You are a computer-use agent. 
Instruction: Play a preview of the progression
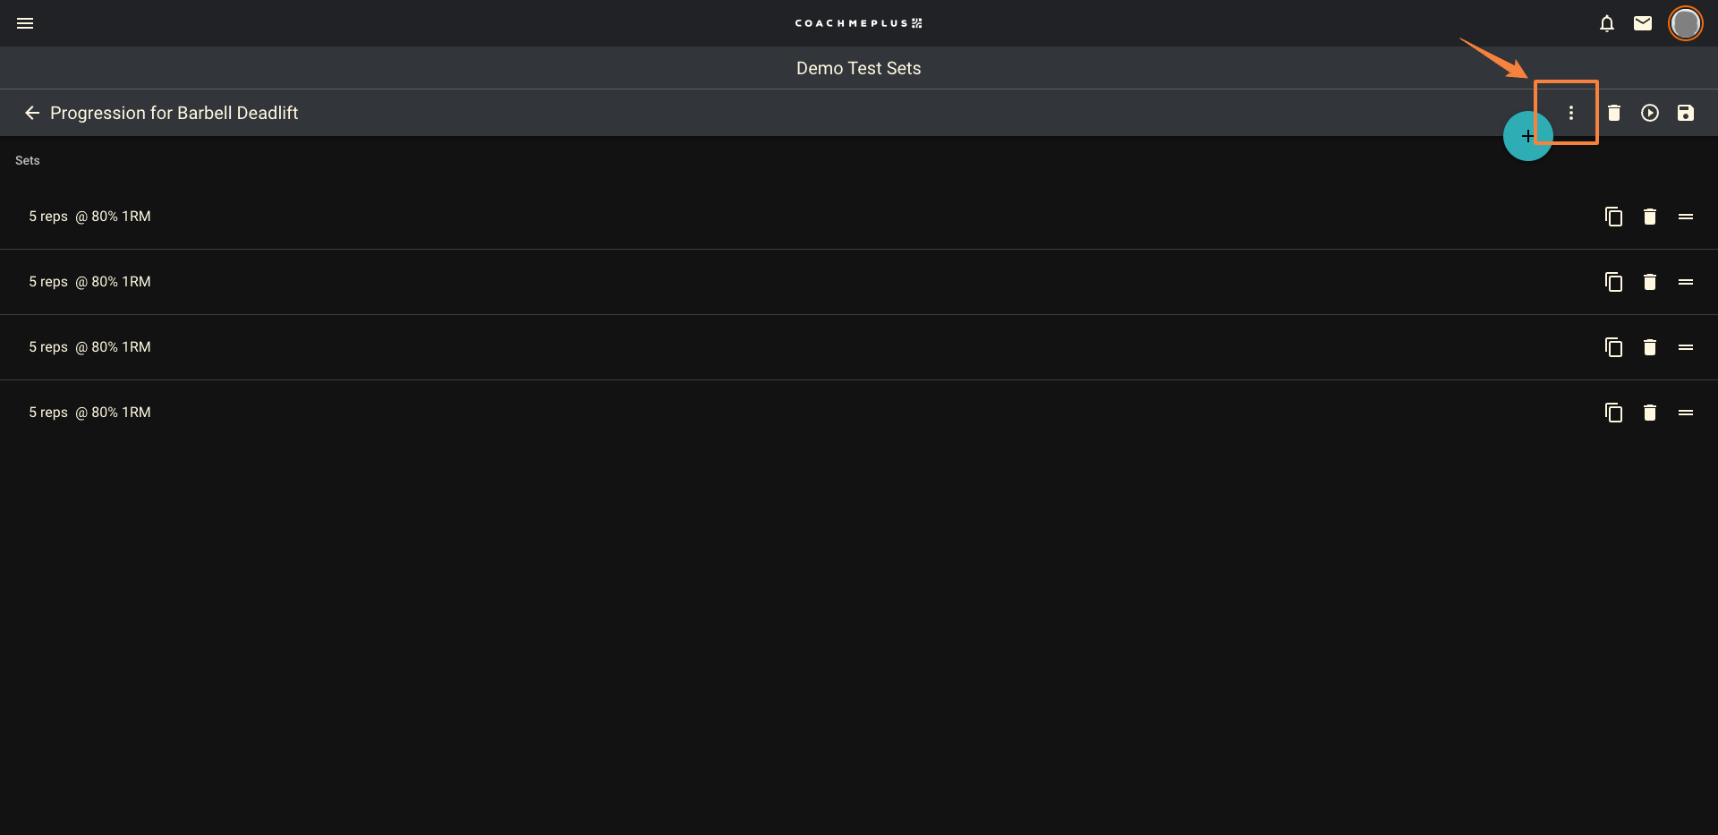click(x=1650, y=113)
